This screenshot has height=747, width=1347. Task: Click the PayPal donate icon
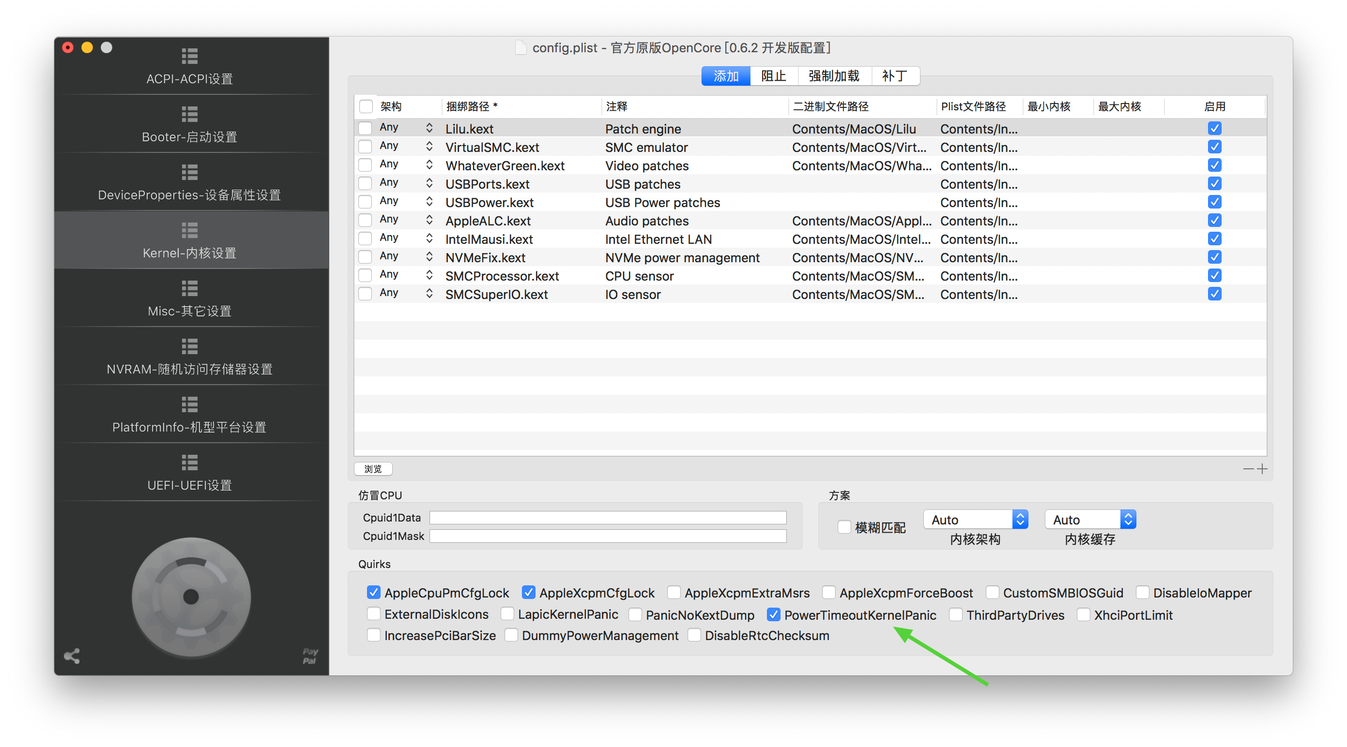coord(309,656)
